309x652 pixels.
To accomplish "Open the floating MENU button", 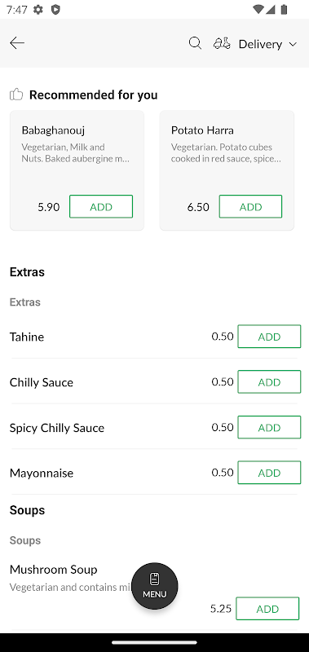I will [x=155, y=586].
